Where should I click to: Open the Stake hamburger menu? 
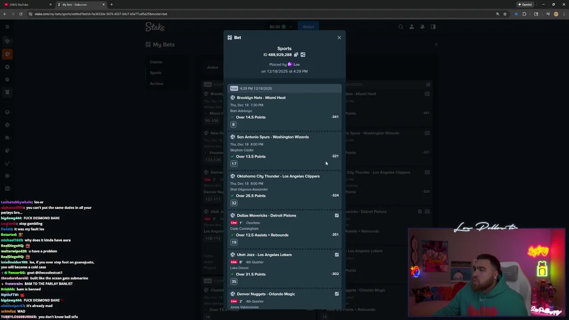pyautogui.click(x=7, y=27)
